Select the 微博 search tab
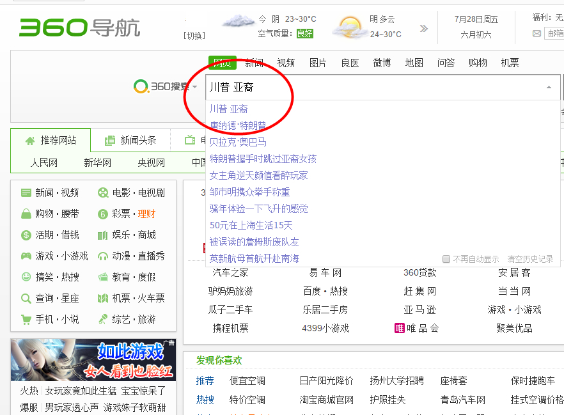Screen dimensions: 564x415 382,63
